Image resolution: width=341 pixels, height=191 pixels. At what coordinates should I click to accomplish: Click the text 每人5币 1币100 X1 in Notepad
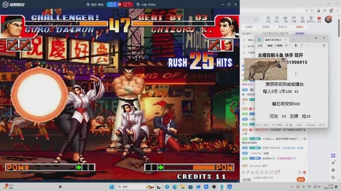(x=280, y=91)
